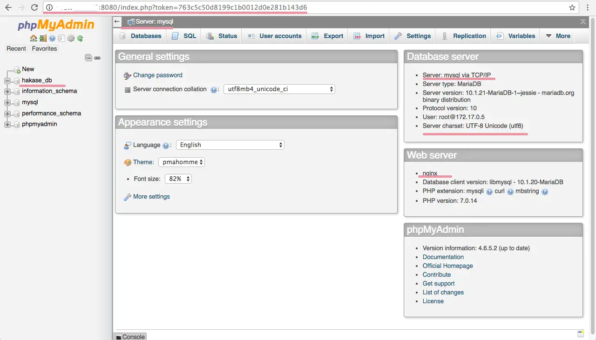Screen dimensions: 596x340
Task: Click New to create a database
Action: 28,69
